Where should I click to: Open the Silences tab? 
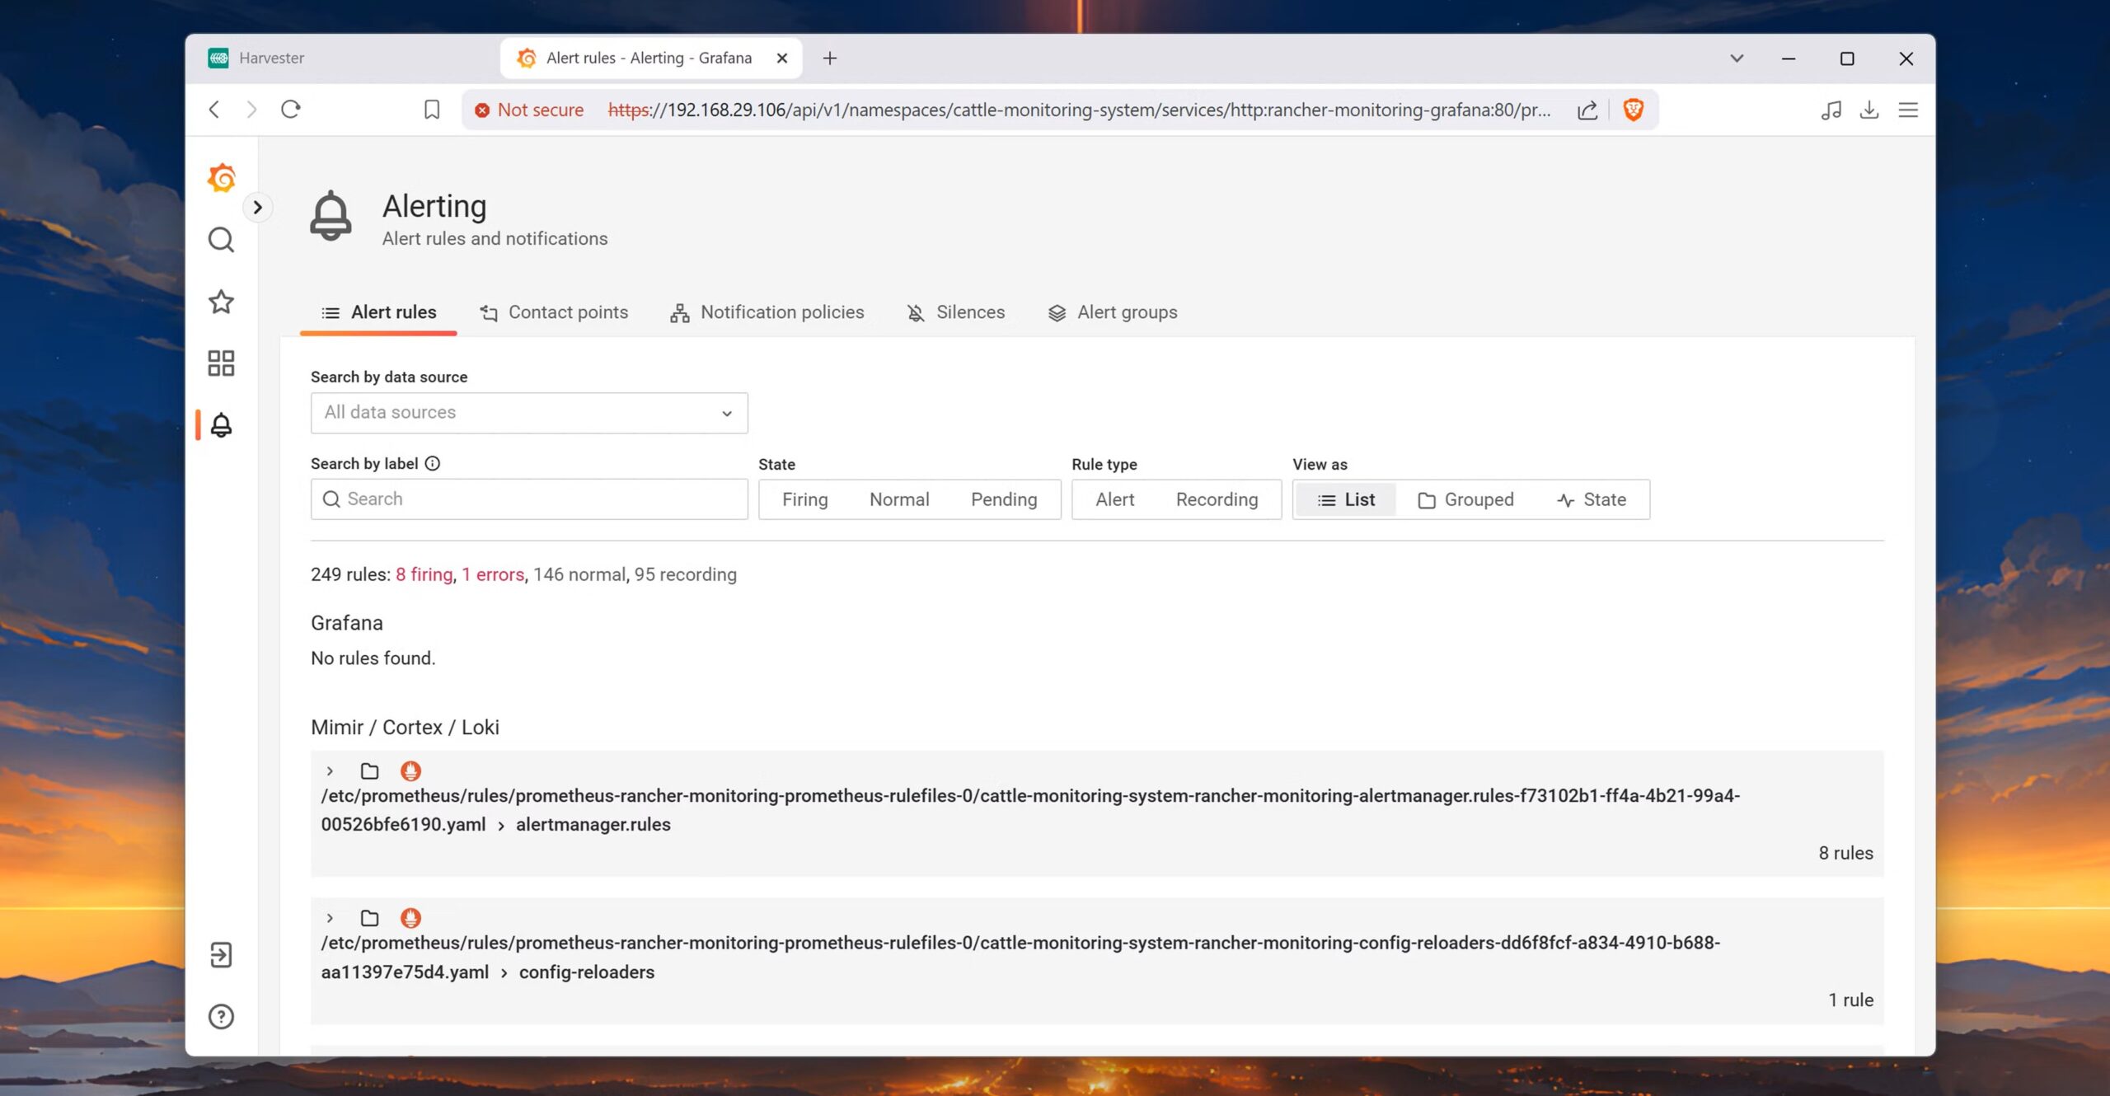tap(956, 312)
